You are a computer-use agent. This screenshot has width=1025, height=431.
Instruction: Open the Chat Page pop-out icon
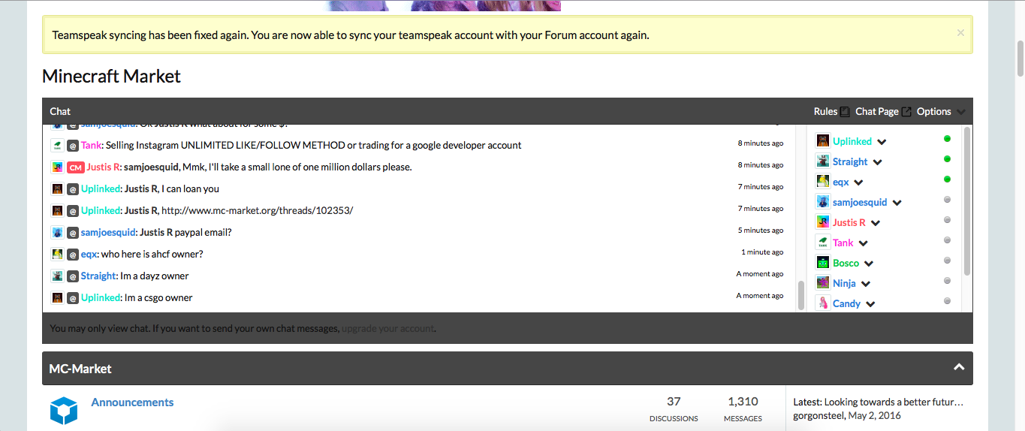(x=906, y=111)
